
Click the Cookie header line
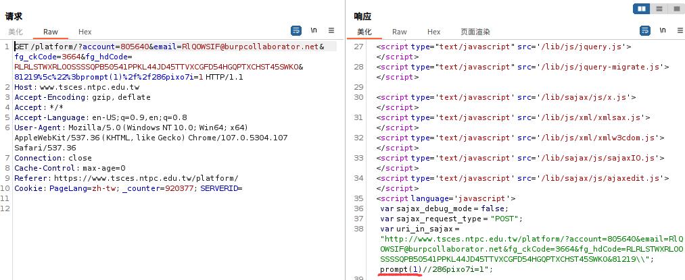128,188
